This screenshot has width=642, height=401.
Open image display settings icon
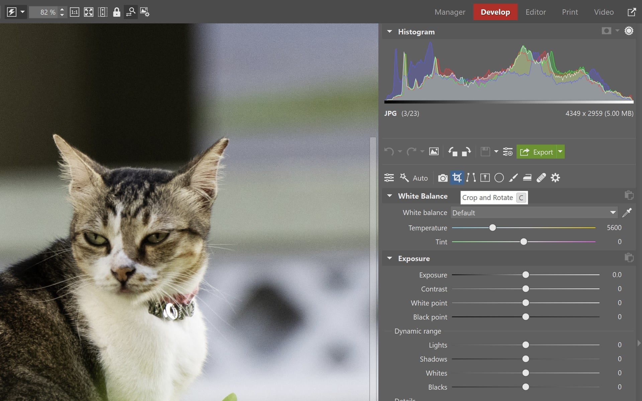(x=145, y=12)
